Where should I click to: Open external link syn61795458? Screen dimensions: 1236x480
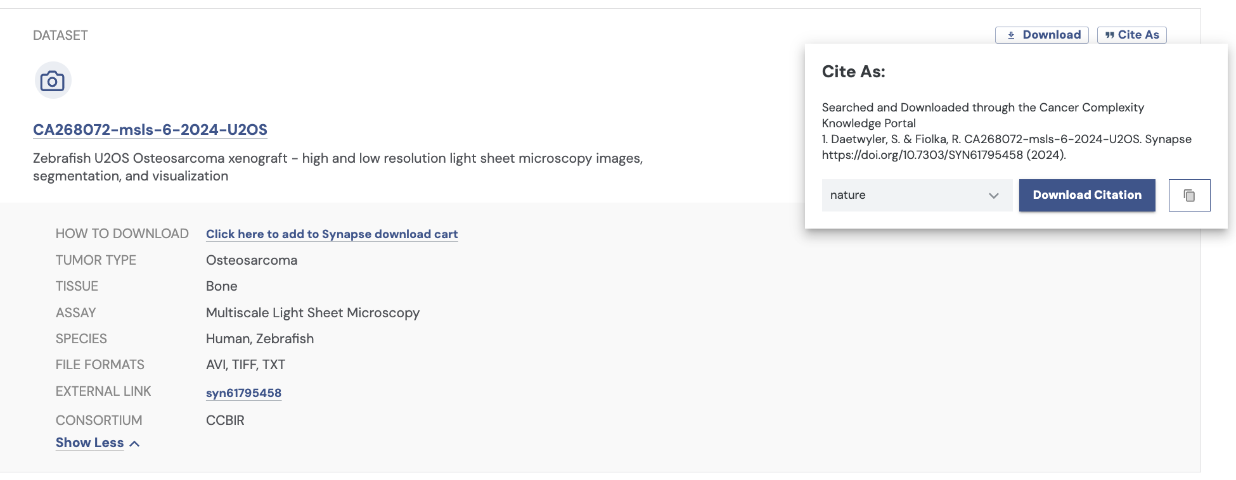pos(243,393)
